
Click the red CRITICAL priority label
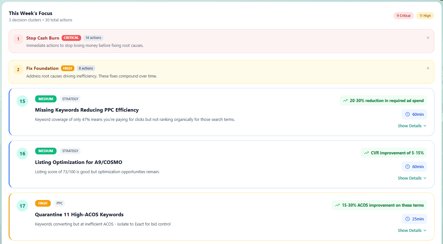[71, 38]
